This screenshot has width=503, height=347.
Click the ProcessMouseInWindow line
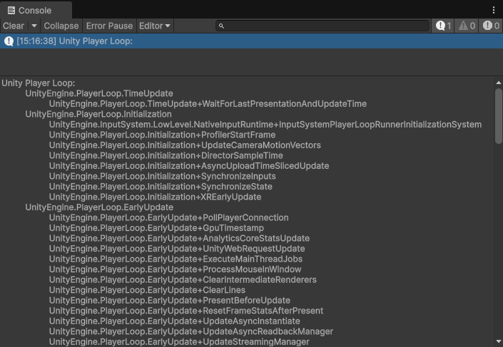click(x=175, y=269)
